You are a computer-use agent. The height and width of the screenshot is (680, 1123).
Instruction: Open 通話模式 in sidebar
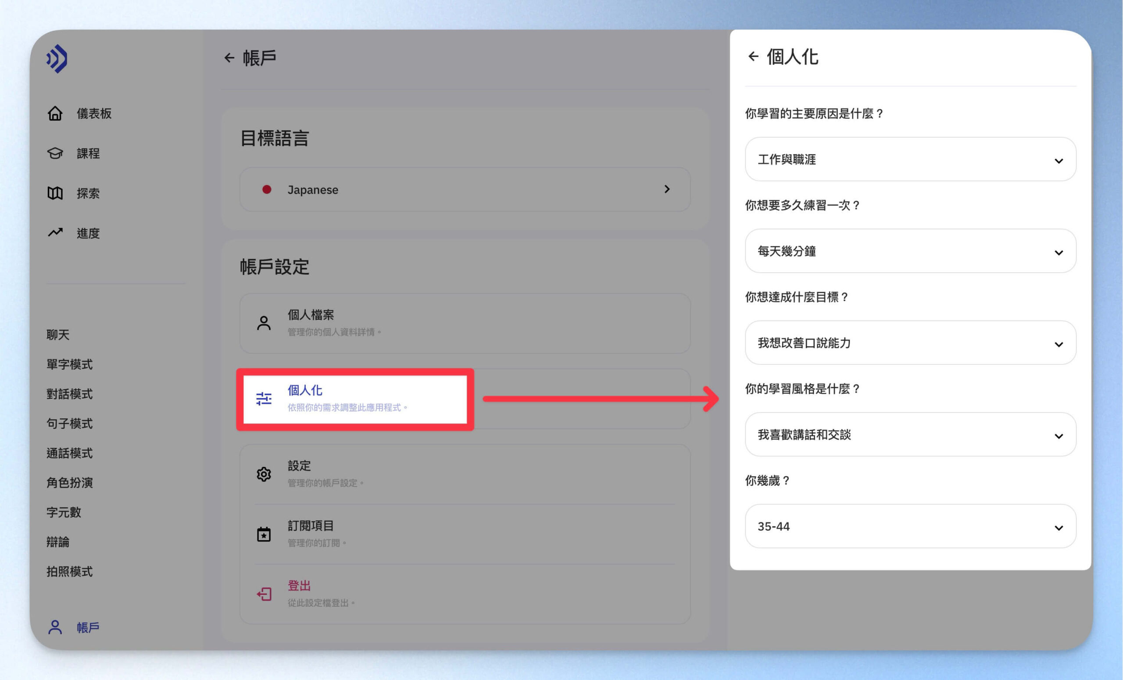point(69,453)
